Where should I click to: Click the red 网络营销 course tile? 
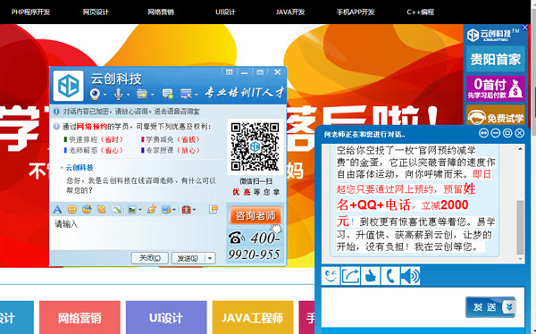click(80, 318)
